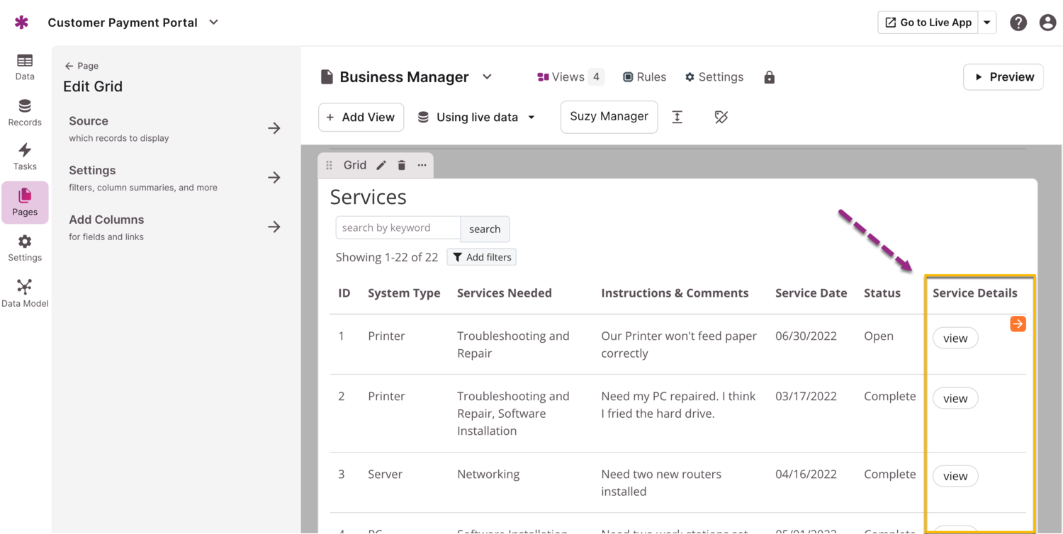
Task: Click the search by keyword field
Action: 398,228
